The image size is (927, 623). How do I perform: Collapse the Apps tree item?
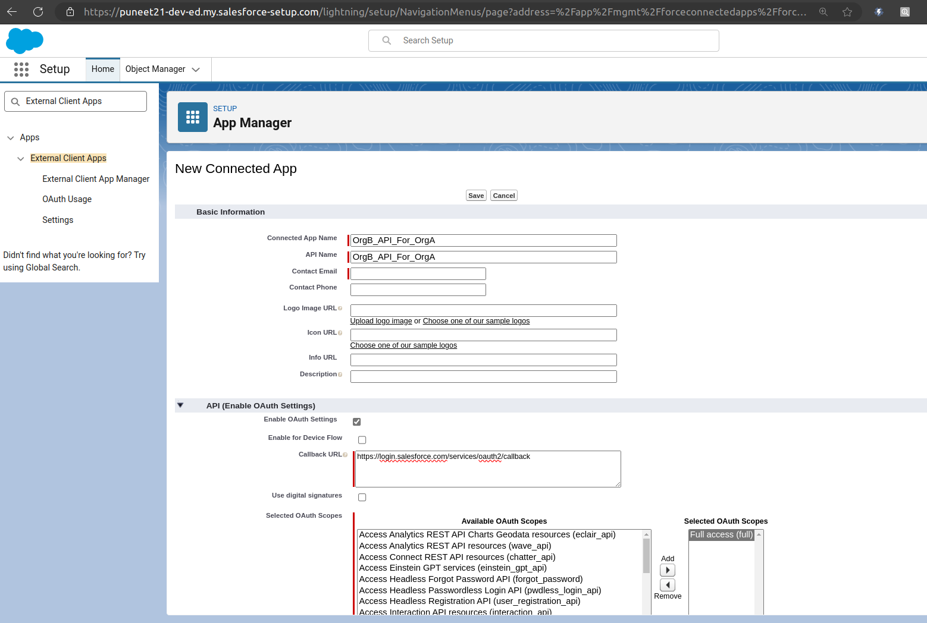click(10, 137)
